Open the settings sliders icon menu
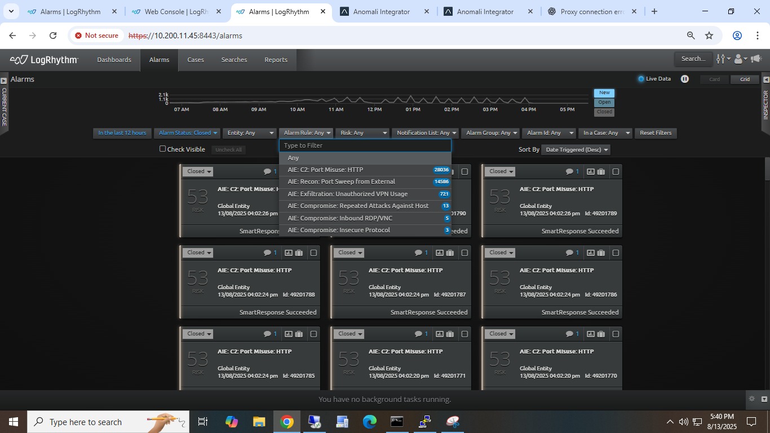The width and height of the screenshot is (770, 433). 722,59
